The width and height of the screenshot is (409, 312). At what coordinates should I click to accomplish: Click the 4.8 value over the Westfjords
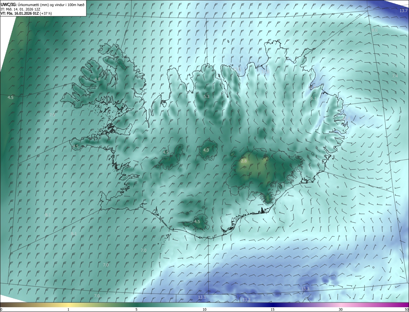coord(97,79)
